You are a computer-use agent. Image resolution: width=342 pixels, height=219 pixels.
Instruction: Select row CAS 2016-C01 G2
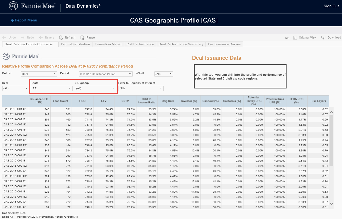click(165, 197)
